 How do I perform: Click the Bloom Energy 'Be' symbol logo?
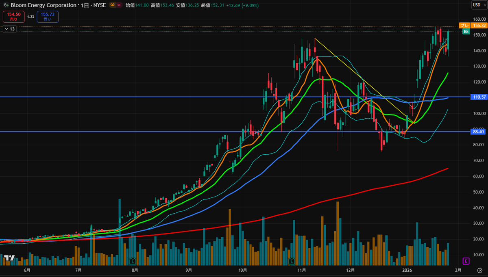[6, 5]
